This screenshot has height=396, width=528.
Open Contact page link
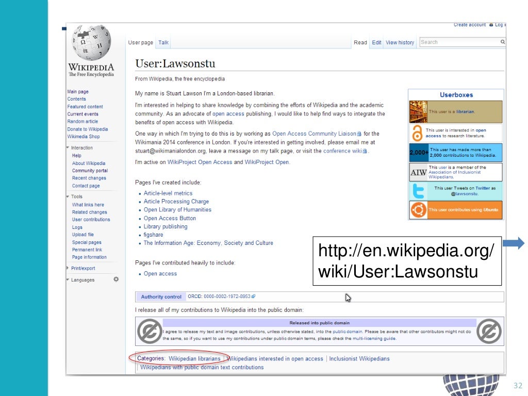click(86, 186)
